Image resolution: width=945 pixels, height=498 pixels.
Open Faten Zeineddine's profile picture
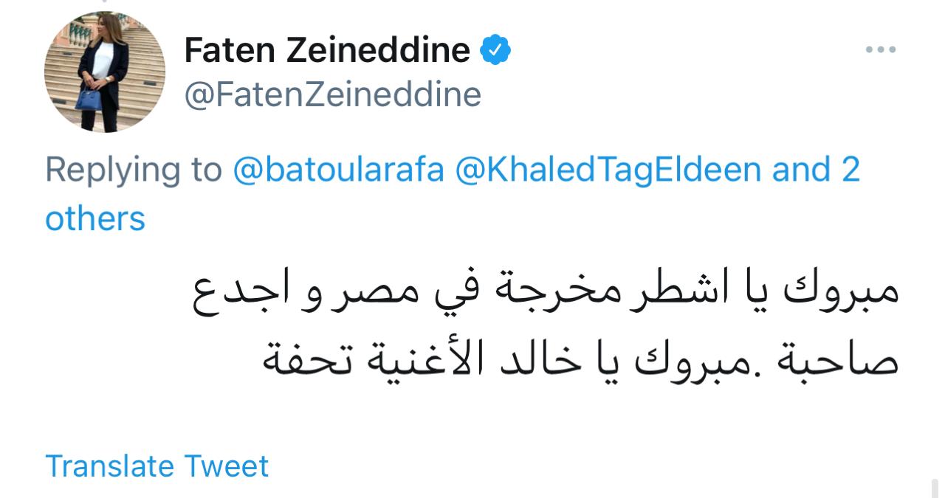104,72
